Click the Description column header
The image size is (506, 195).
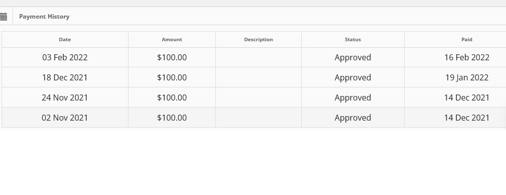[259, 39]
